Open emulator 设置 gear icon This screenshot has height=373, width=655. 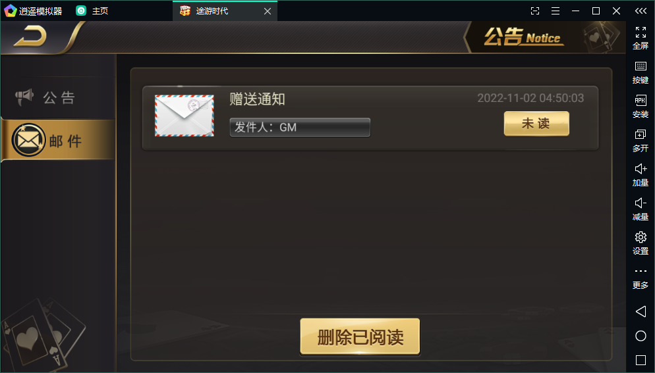pyautogui.click(x=641, y=243)
